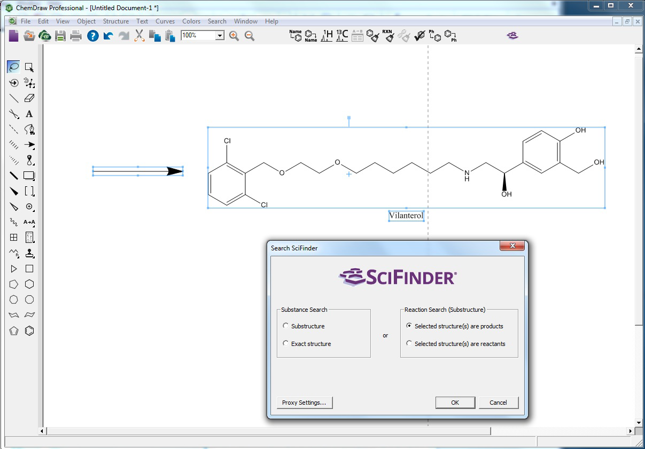Viewport: 645px width, 449px height.
Task: Select 'Selected structure(s) are reactants' option
Action: 409,343
